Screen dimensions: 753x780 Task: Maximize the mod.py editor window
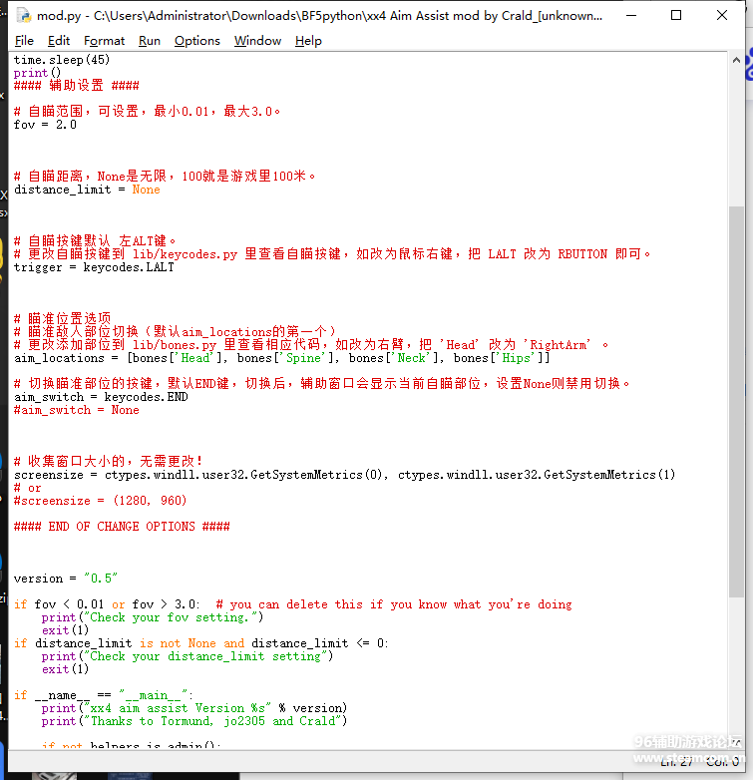676,16
